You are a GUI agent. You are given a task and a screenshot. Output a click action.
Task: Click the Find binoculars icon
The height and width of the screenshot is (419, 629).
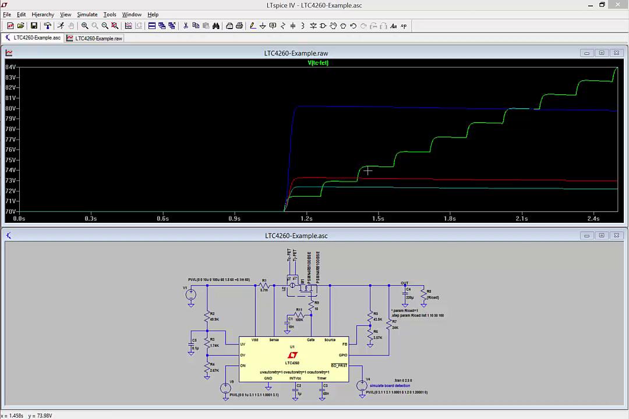click(216, 26)
